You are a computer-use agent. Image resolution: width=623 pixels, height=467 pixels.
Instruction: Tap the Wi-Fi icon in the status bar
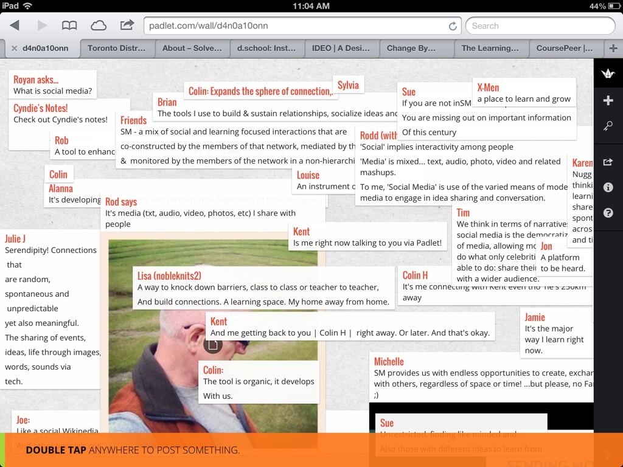tap(27, 6)
